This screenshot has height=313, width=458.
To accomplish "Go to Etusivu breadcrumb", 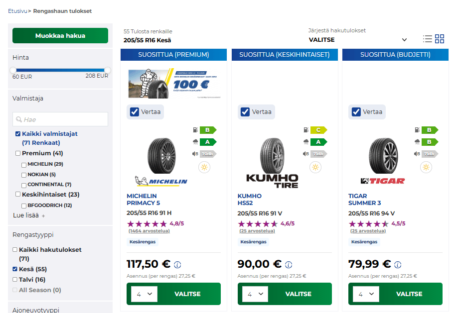I will [x=17, y=11].
